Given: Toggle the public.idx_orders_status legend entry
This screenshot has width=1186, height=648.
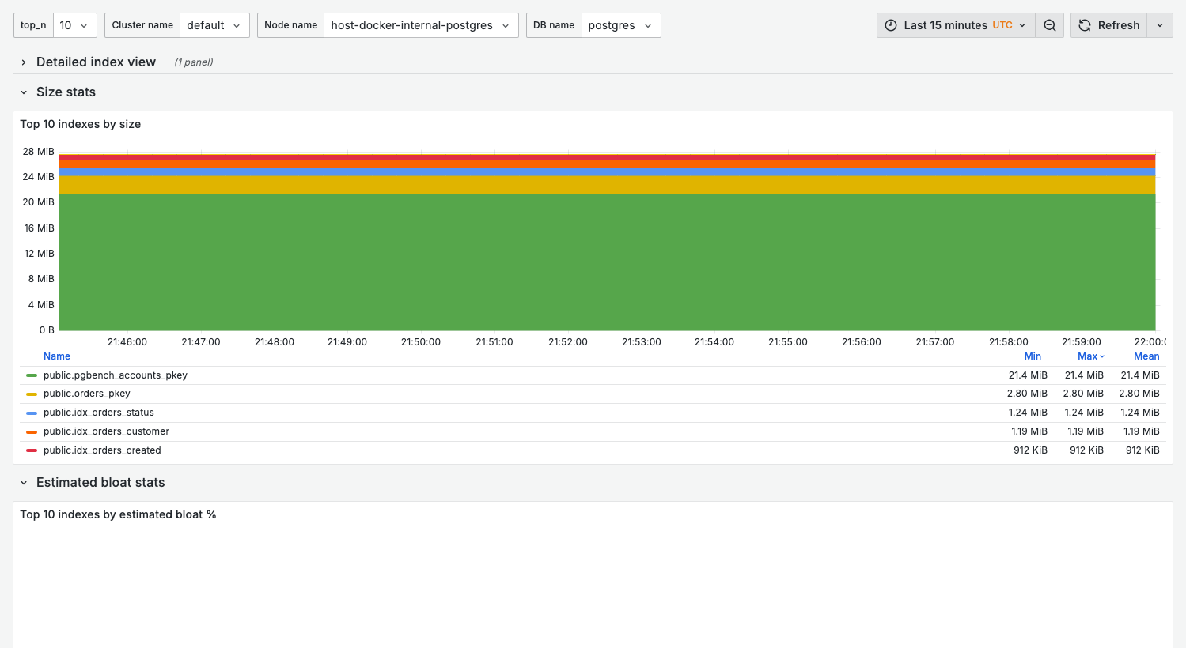Looking at the screenshot, I should (x=100, y=412).
